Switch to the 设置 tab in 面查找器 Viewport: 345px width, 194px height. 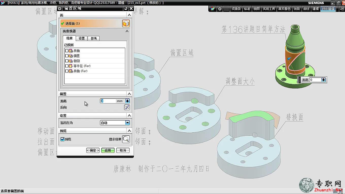82,39
